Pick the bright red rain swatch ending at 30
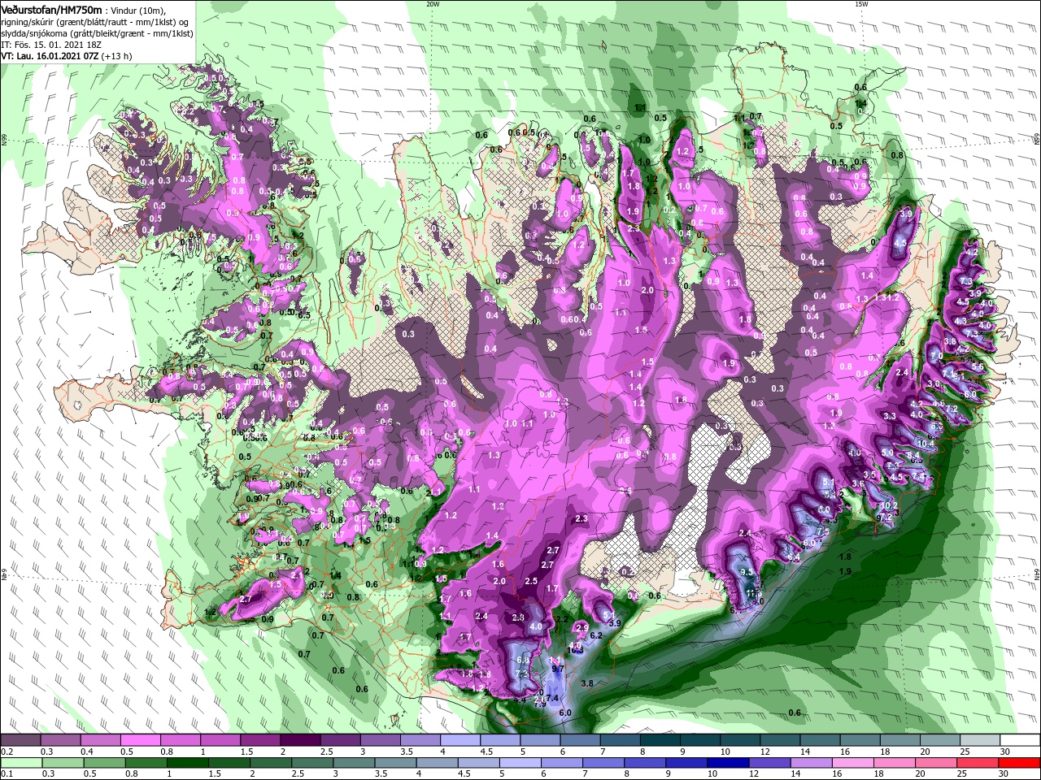The image size is (1041, 780). click(1019, 763)
